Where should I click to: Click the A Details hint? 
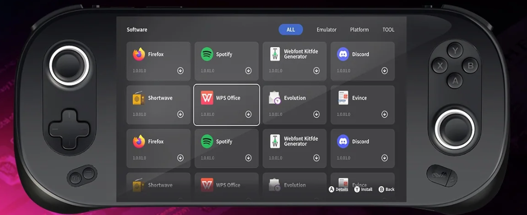(x=338, y=190)
